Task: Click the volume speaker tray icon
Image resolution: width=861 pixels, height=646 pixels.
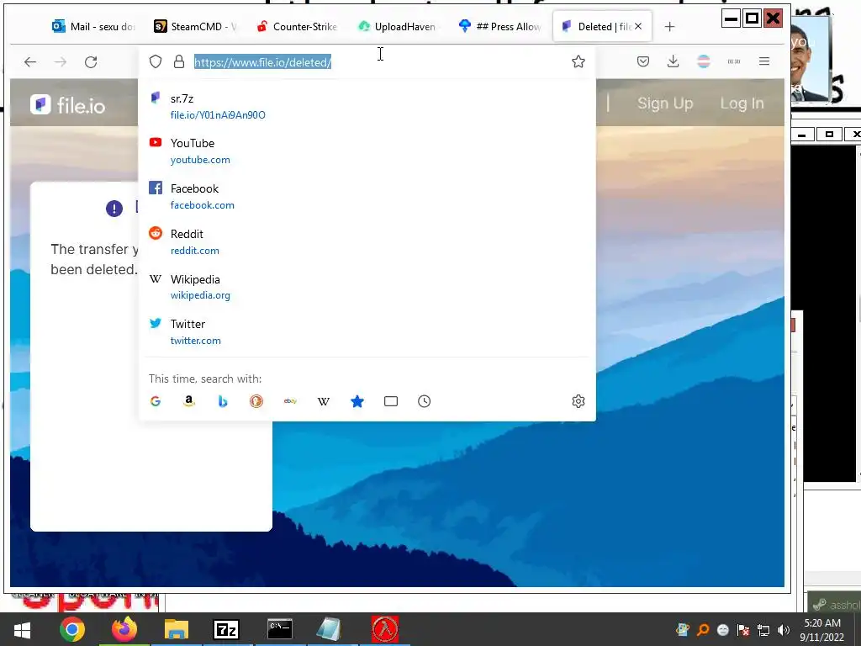Action: tap(784, 630)
